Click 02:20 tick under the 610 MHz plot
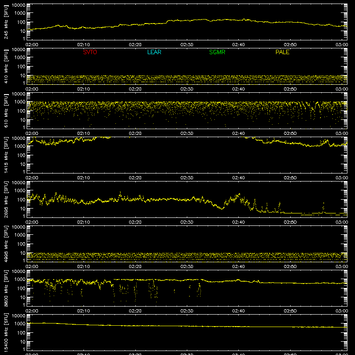The image size is (355, 355). [135, 134]
